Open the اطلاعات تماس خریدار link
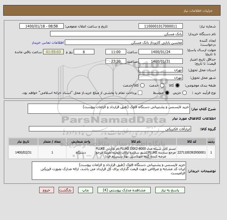This screenshot has width=227, height=220. point(48,43)
